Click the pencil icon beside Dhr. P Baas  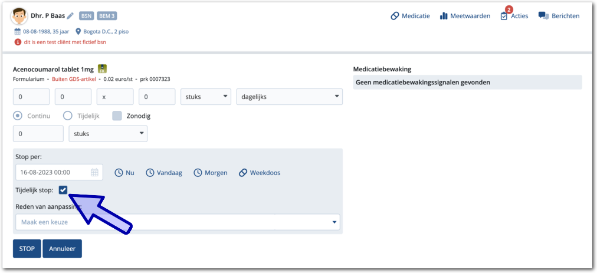pos(70,16)
